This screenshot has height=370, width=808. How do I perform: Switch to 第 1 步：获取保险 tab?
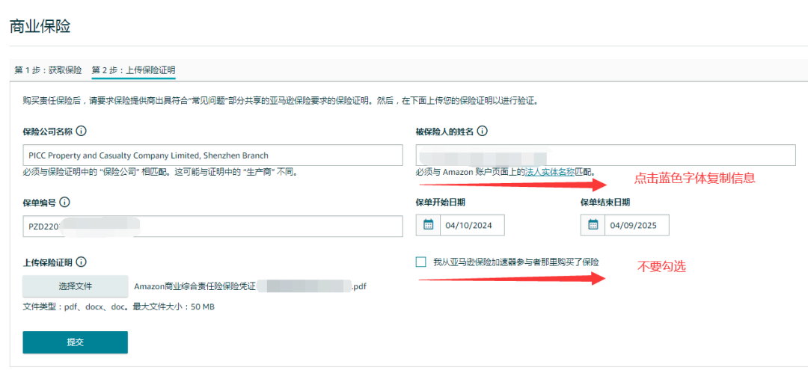(48, 70)
